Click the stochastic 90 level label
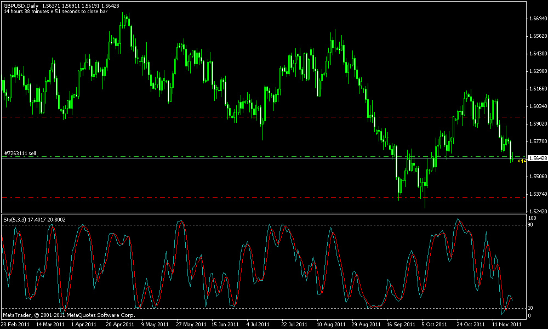 (530, 224)
